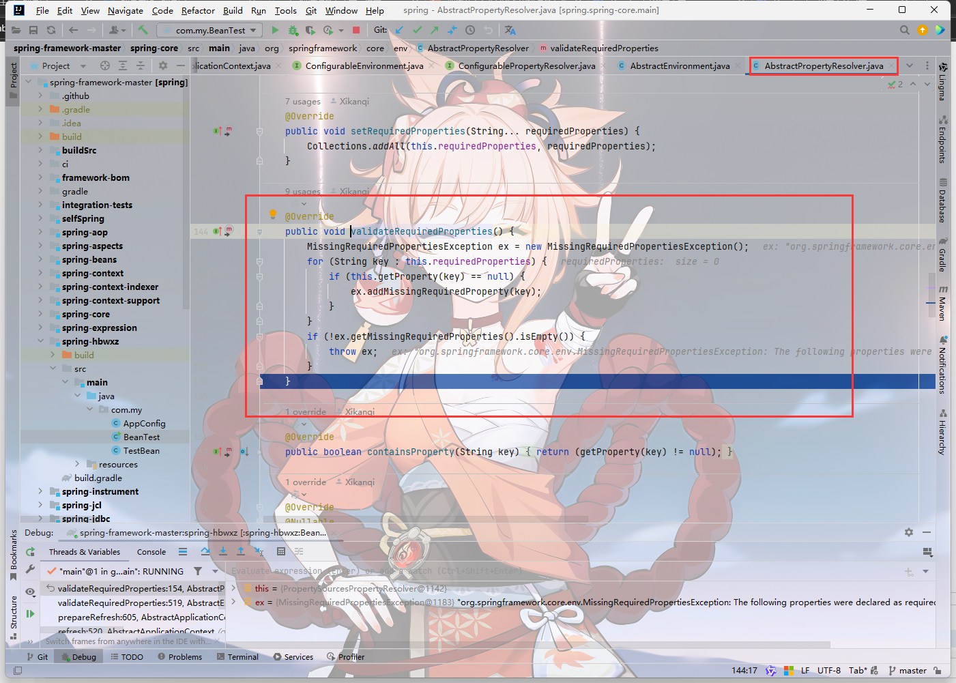Open the Services tool window
This screenshot has height=683, width=956.
[293, 656]
